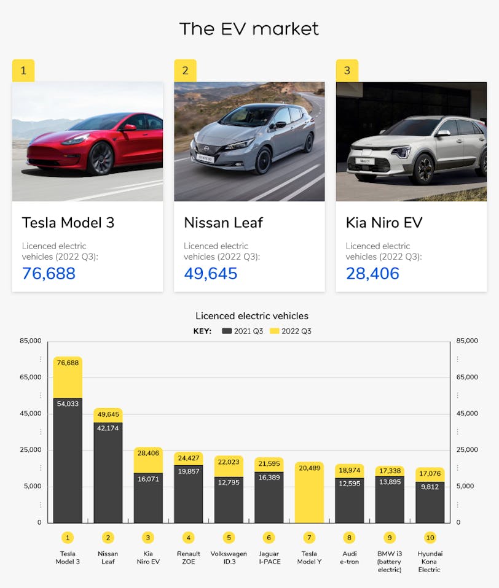The height and width of the screenshot is (588, 499).
Task: Click the yellow rank 3 badge above Kia photo
Action: [347, 71]
